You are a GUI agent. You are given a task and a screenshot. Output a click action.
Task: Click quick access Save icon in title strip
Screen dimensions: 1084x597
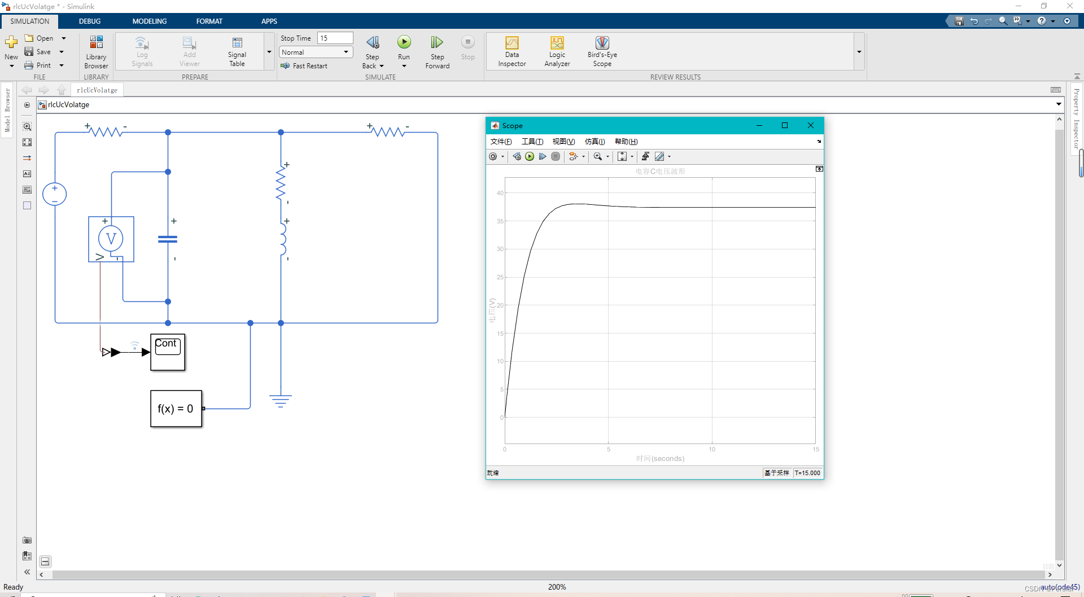coord(959,21)
